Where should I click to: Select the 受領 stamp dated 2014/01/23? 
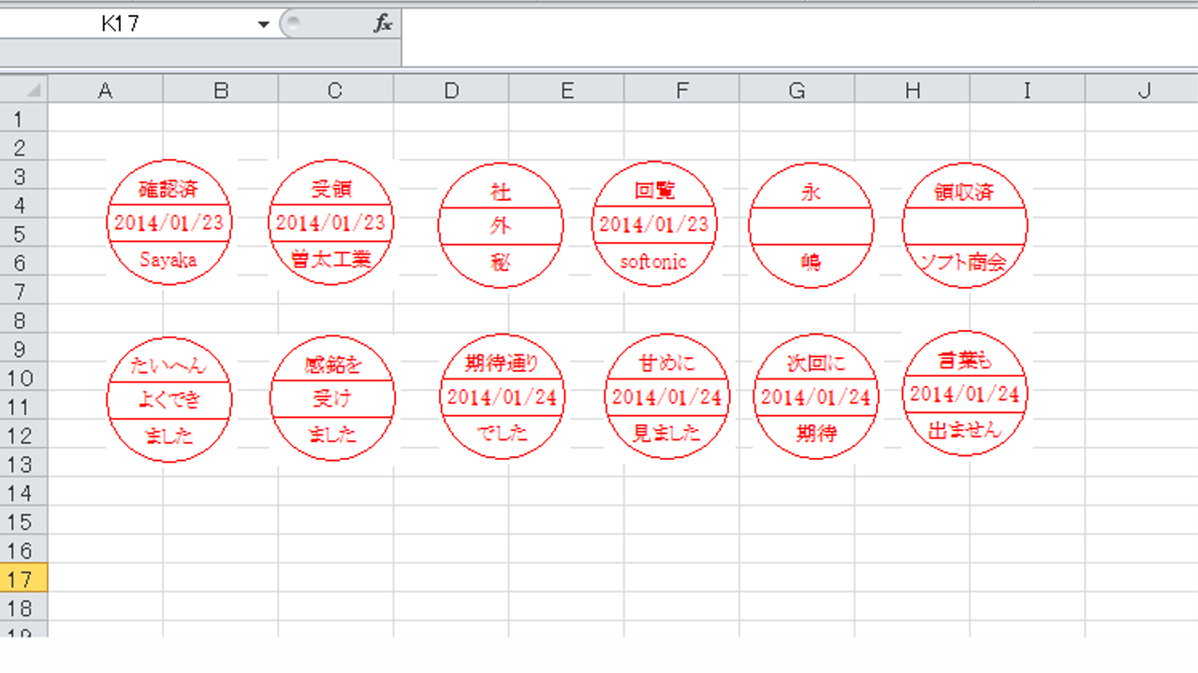pyautogui.click(x=330, y=222)
